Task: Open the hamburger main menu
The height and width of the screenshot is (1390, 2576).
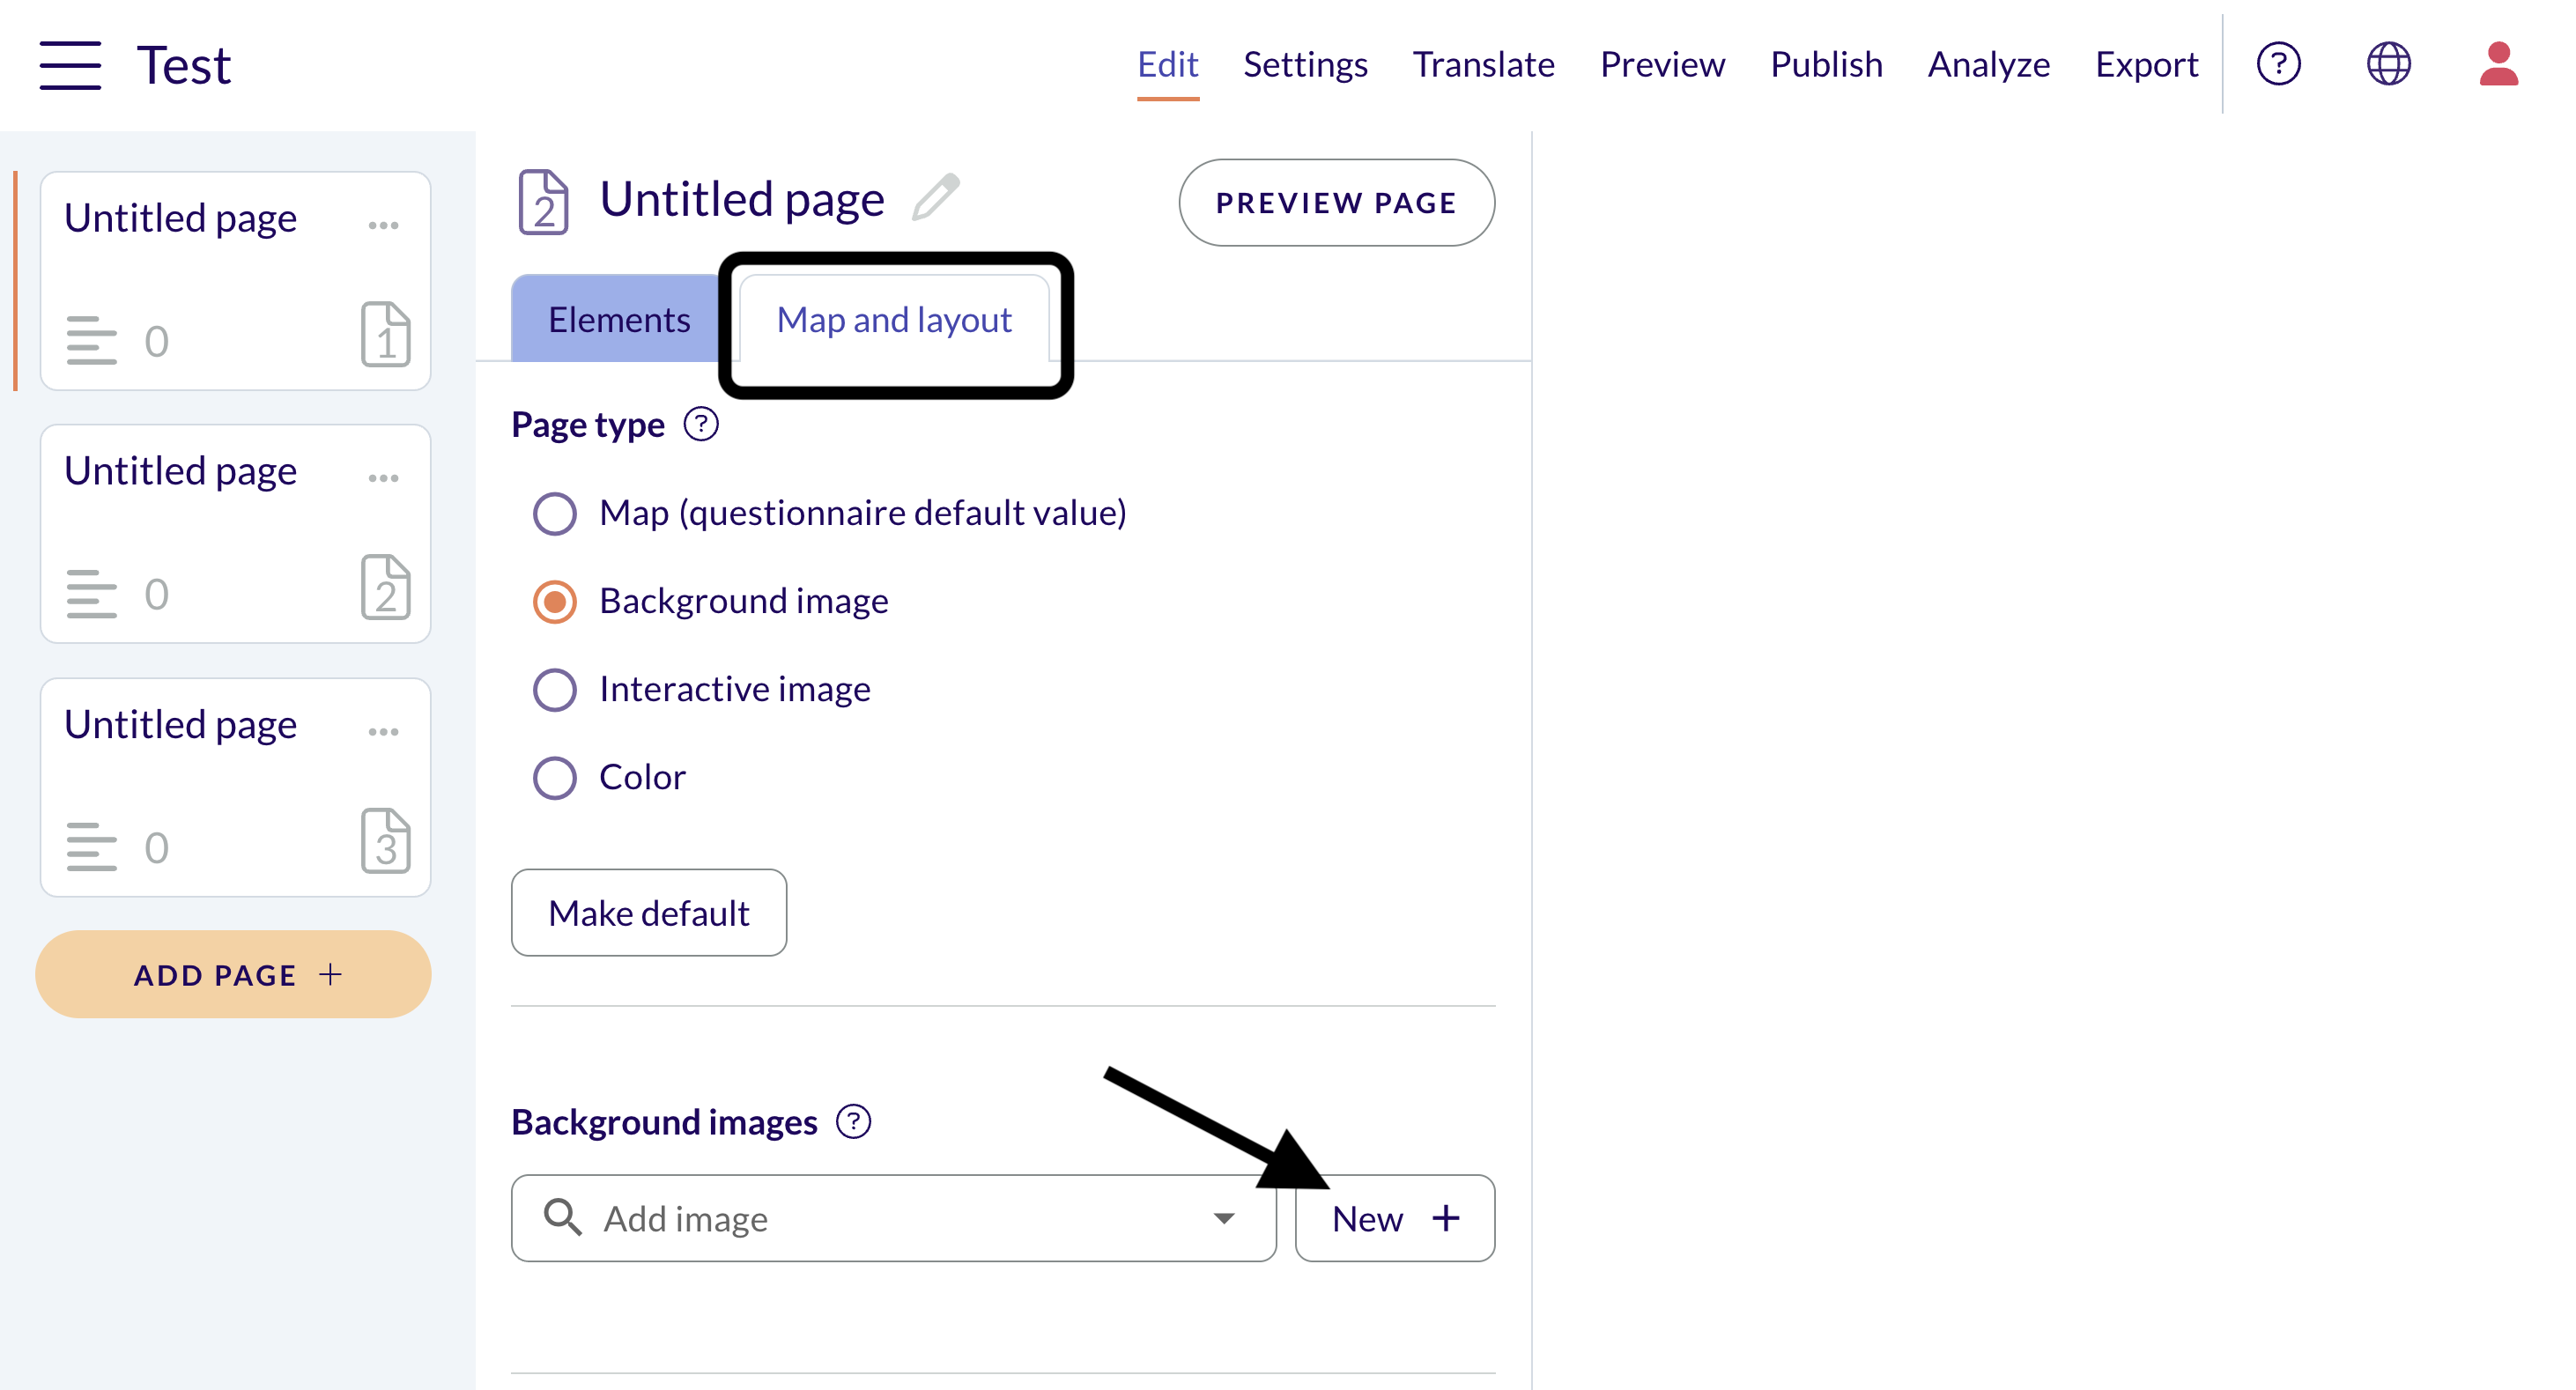Action: point(70,65)
